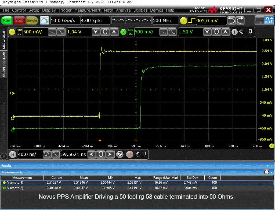This screenshot has height=210, width=275.
Task: Click the trigger T setup button
Action: pyautogui.click(x=183, y=20)
